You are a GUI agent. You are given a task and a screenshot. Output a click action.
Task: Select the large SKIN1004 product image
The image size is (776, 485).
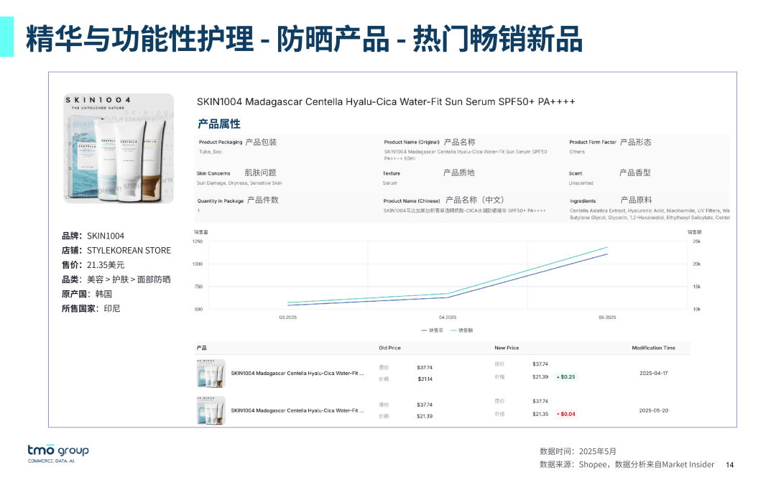tap(119, 149)
